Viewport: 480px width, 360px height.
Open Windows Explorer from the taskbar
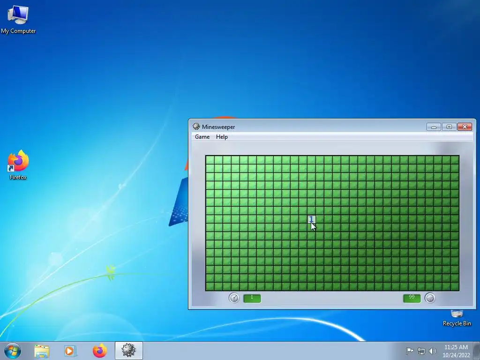[x=42, y=351]
